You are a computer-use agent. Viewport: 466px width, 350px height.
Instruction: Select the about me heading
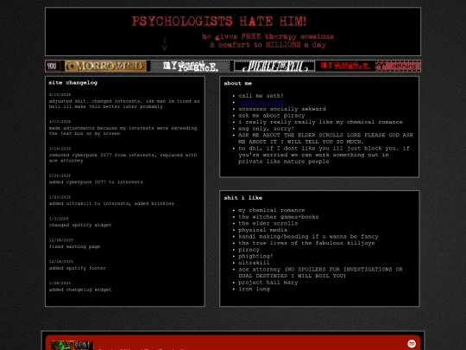click(x=238, y=83)
